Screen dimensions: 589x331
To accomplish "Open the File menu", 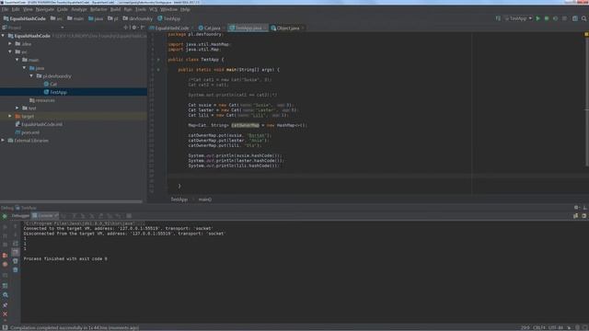I will click(x=5, y=9).
